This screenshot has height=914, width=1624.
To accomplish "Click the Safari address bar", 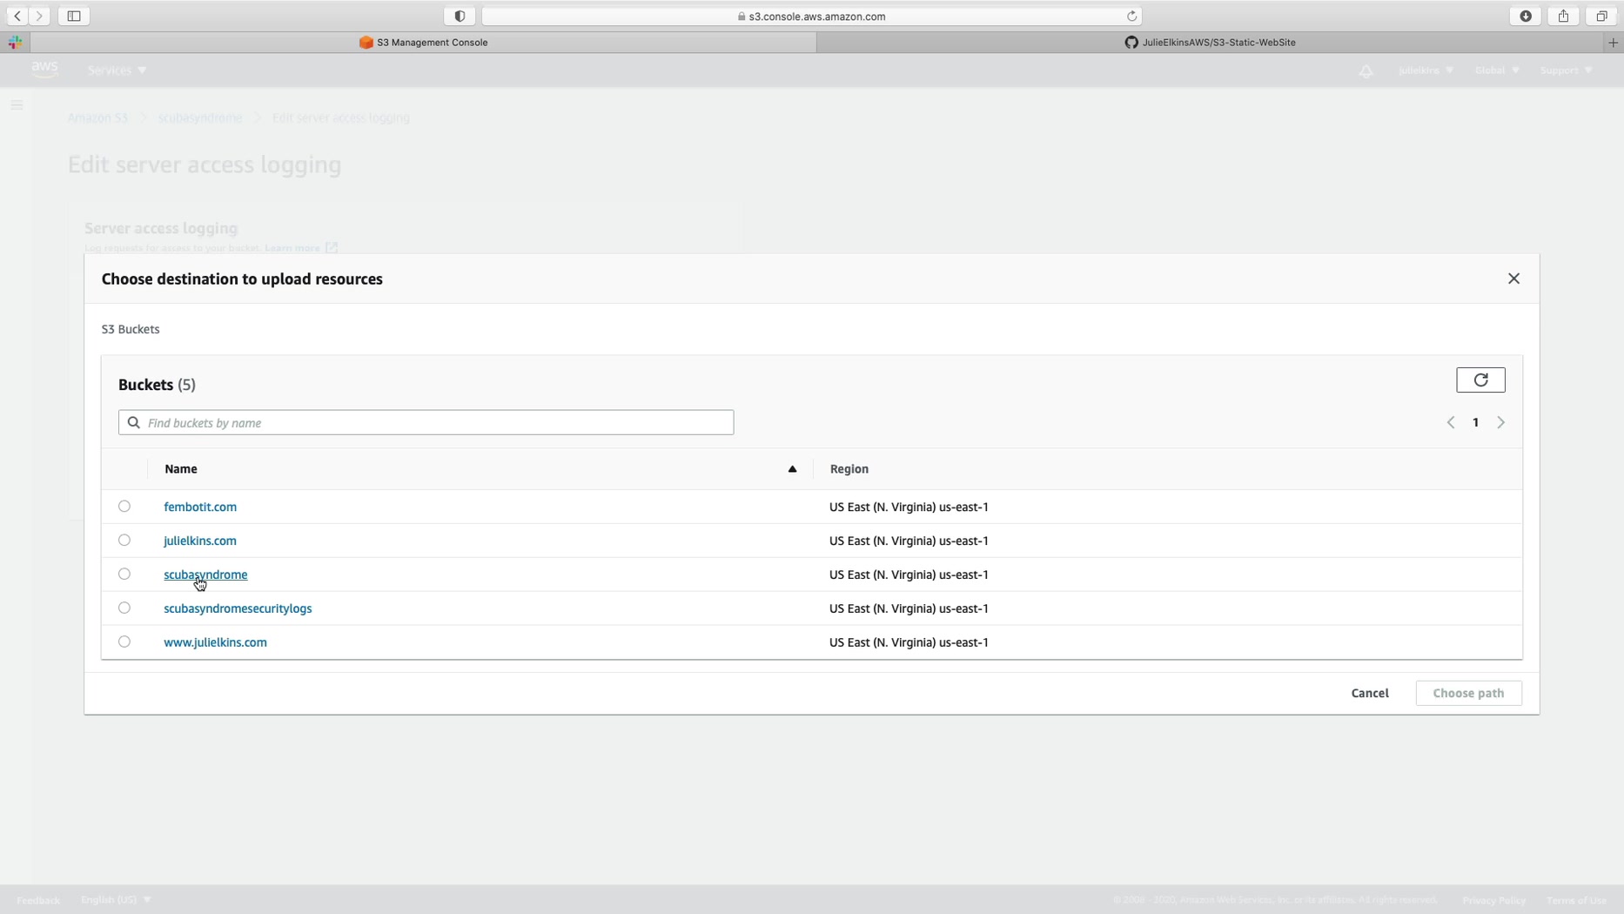I will coord(811,16).
